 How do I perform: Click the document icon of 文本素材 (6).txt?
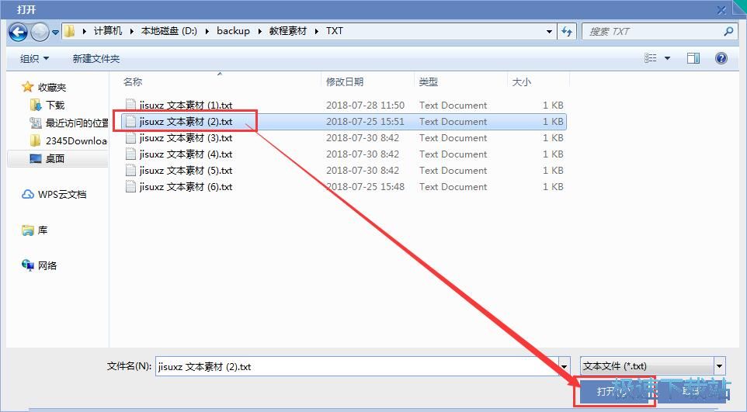(130, 186)
